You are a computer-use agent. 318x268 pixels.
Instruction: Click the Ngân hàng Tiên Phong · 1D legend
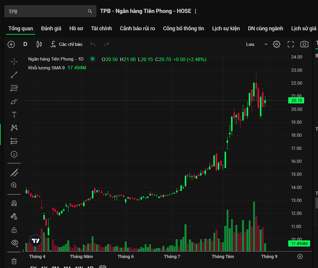(x=56, y=59)
